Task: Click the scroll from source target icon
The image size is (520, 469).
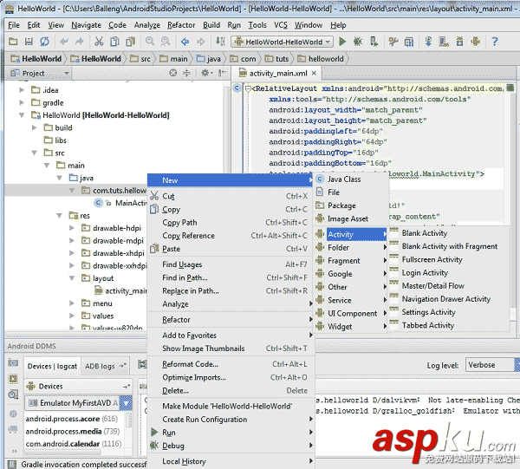Action: pyautogui.click(x=173, y=73)
